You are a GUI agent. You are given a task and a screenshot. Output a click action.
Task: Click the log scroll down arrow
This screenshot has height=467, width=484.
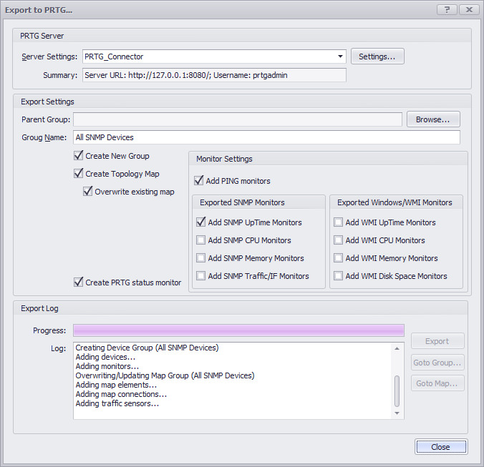tap(397, 413)
